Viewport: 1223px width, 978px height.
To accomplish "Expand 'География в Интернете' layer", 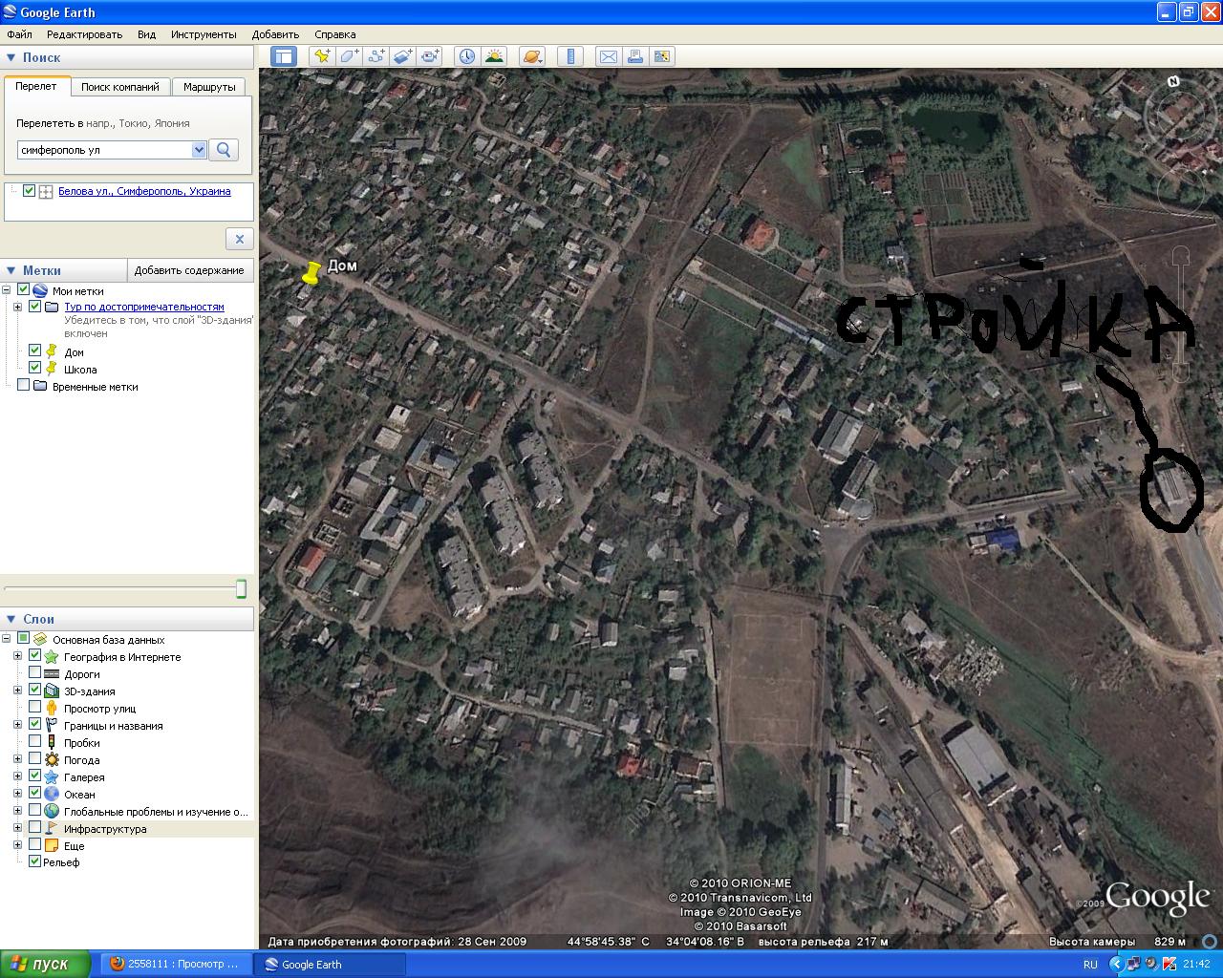I will (17, 656).
